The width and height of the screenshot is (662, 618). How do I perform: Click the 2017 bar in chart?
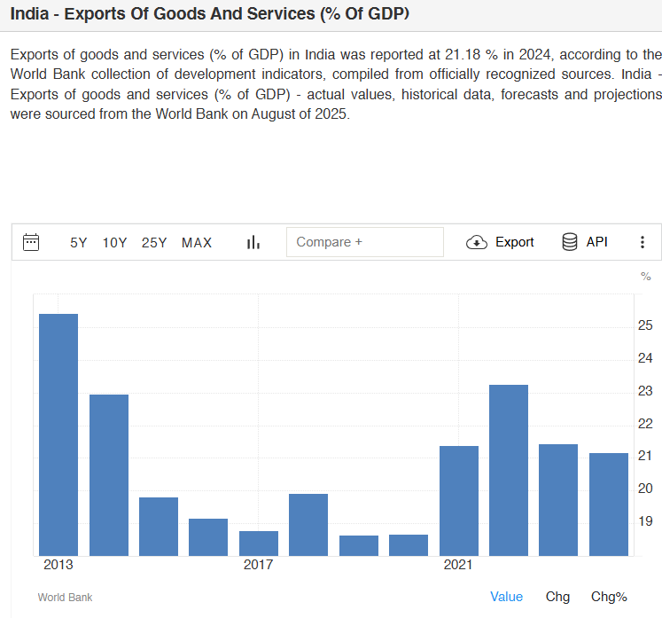[259, 544]
